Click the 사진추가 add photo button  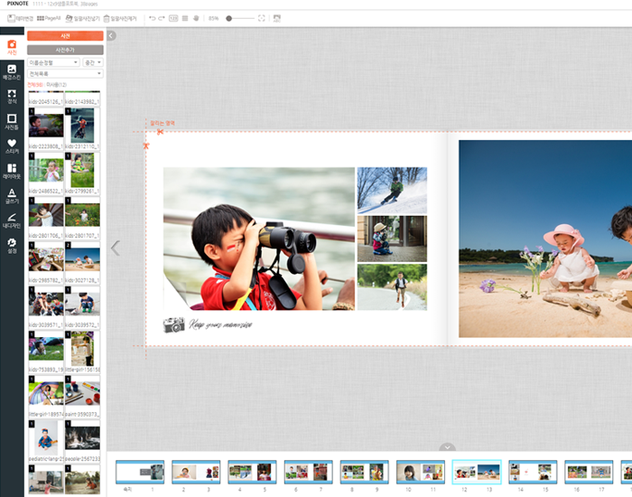click(65, 49)
